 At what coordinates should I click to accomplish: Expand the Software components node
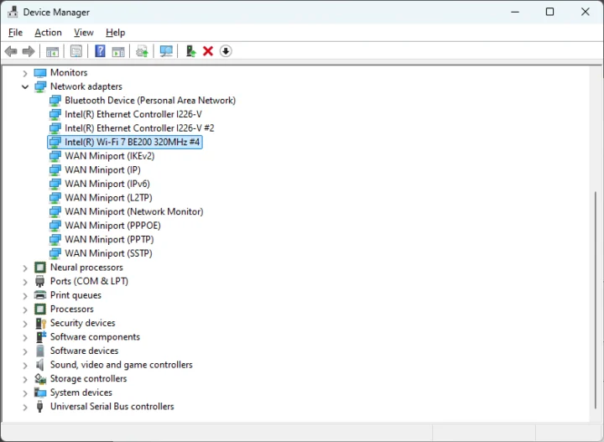(x=25, y=338)
